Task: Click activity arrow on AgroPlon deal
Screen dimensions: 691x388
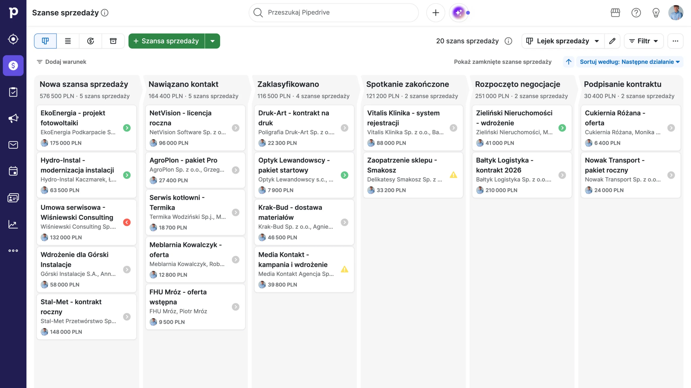Action: point(236,170)
